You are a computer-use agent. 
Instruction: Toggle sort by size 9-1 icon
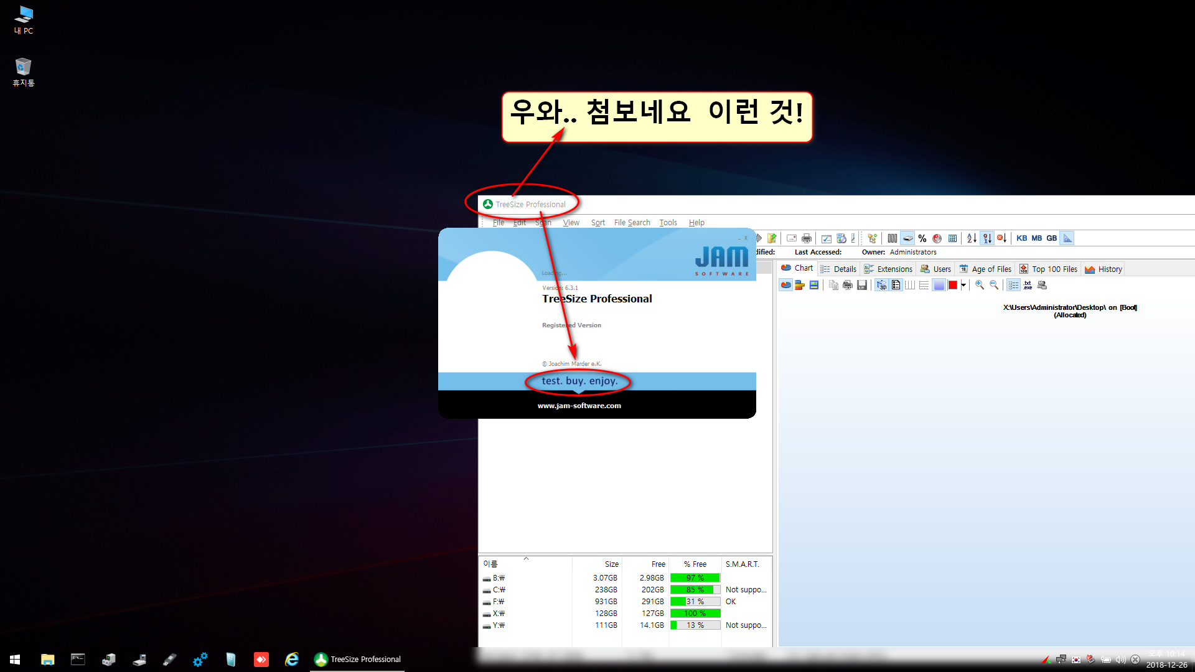[x=987, y=238]
